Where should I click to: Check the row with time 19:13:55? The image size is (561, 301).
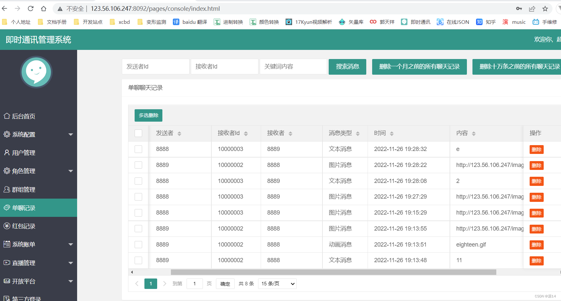[x=139, y=229]
